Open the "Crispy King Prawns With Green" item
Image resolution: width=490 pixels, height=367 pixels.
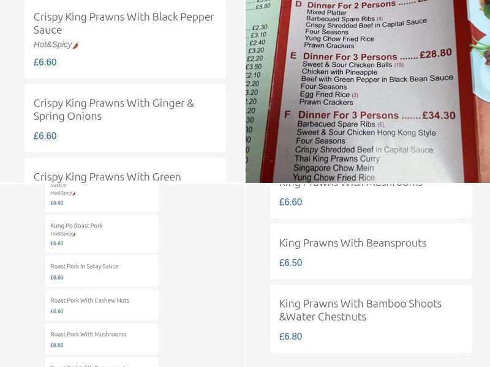107,176
